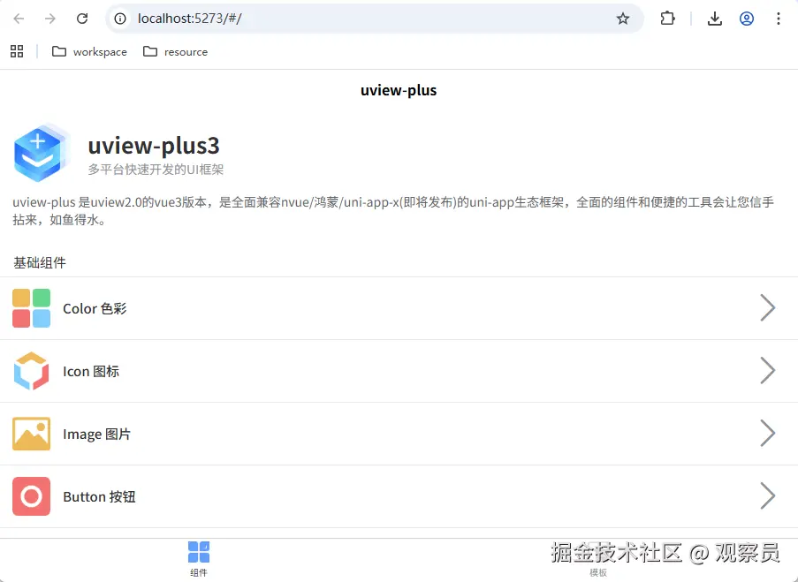Screen dimensions: 798x582
Task: Click the uview-plus description paragraph
Action: tap(393, 211)
